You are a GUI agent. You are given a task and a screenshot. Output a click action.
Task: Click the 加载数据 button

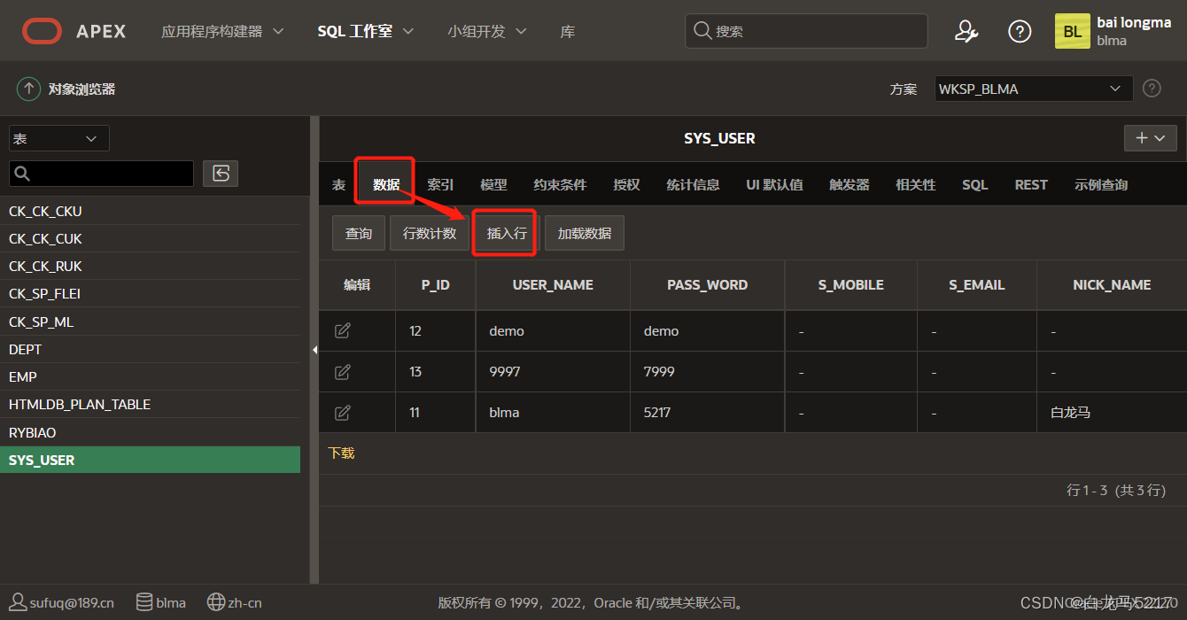click(x=585, y=234)
